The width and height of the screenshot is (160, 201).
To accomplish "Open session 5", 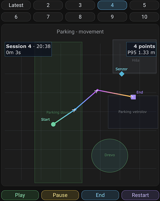I will pos(144,5).
